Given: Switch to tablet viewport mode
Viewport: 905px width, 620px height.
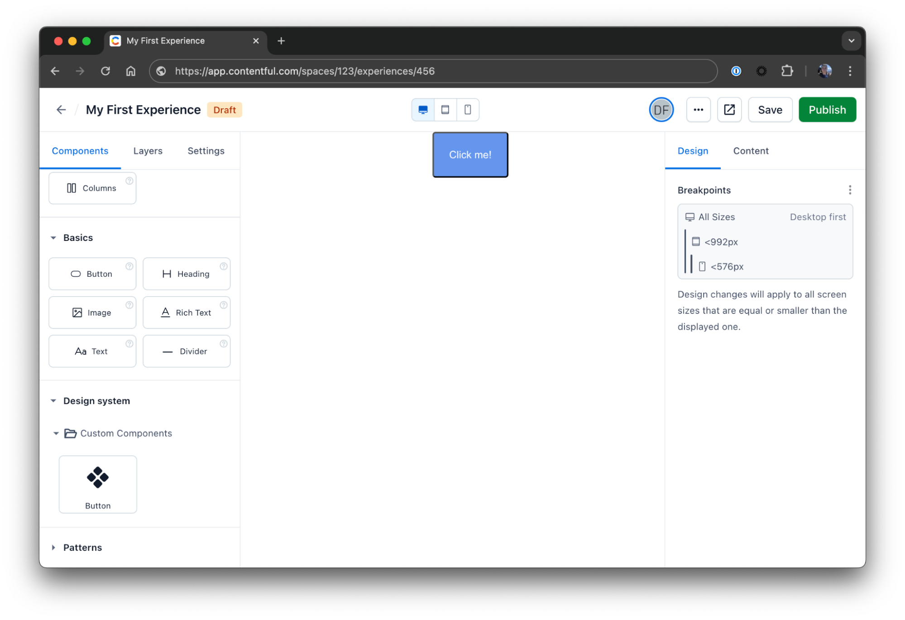Looking at the screenshot, I should [445, 110].
